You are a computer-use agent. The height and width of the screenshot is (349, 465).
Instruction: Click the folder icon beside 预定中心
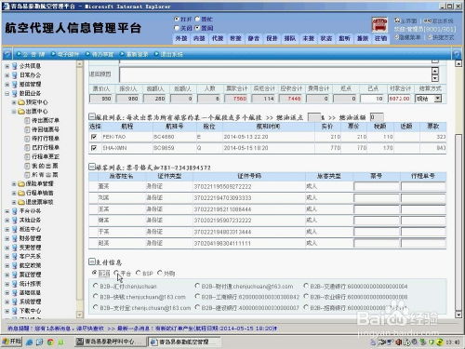(21, 102)
